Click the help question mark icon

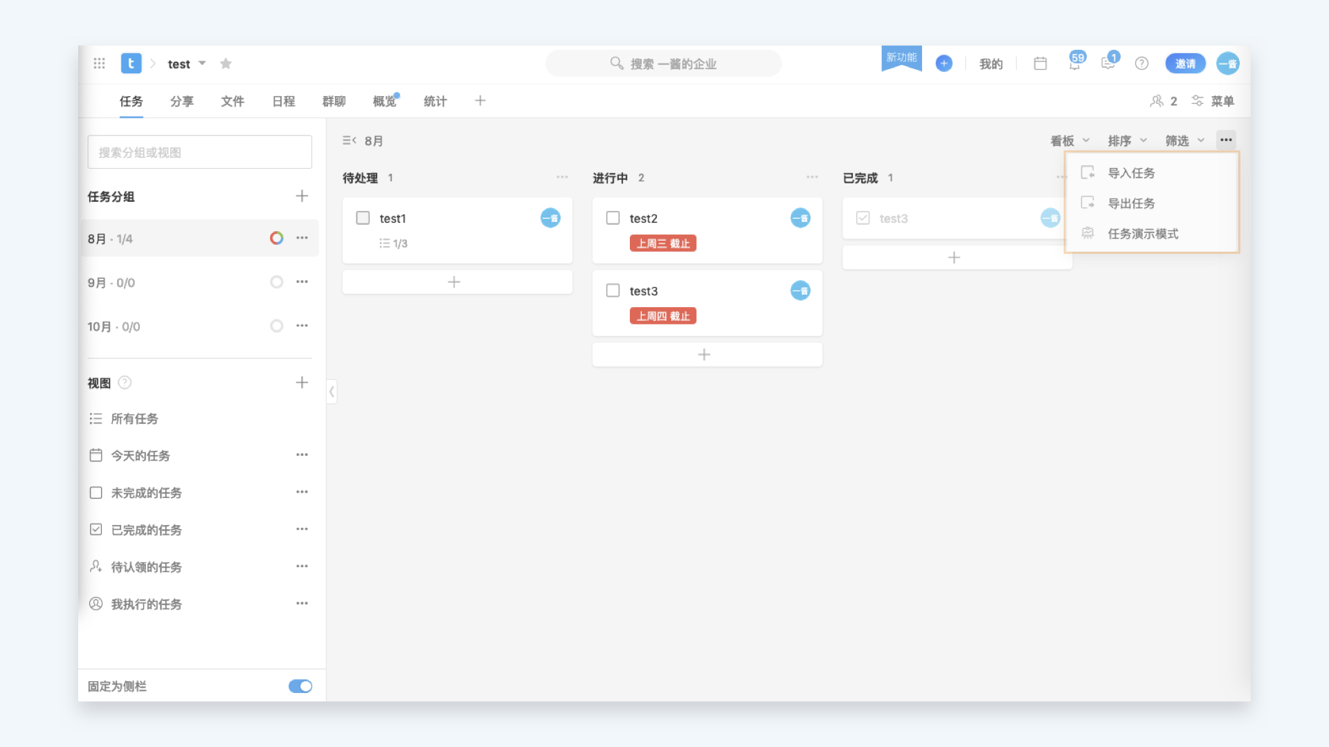coord(1141,64)
